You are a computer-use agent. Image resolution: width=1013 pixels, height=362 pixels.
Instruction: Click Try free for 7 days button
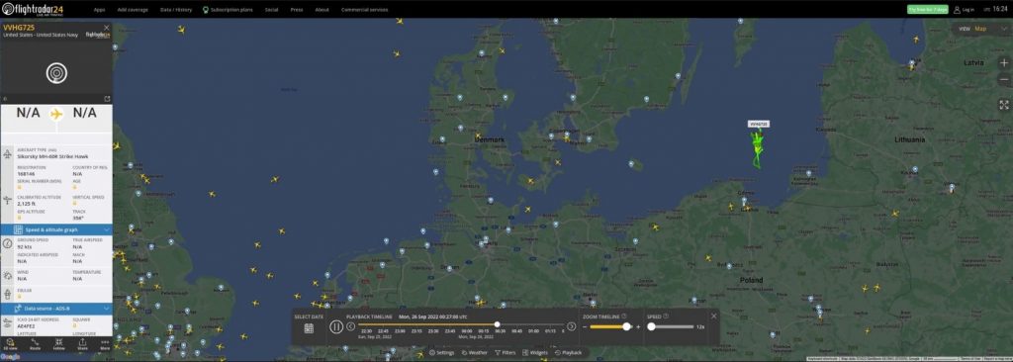(x=927, y=10)
